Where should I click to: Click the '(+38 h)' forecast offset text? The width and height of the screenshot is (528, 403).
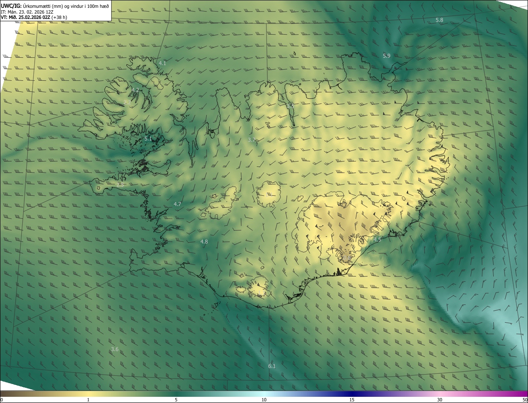tap(59, 17)
